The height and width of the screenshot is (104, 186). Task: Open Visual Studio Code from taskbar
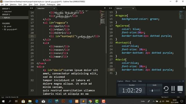tap(70, 101)
